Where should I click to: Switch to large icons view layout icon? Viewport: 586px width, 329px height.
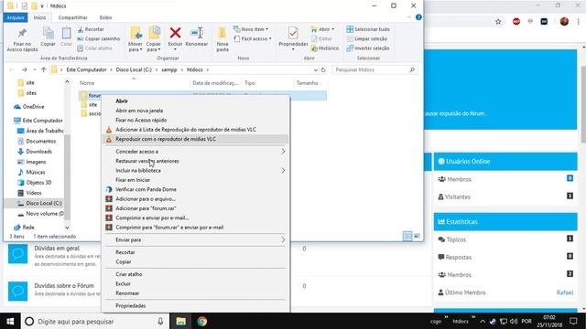point(418,236)
